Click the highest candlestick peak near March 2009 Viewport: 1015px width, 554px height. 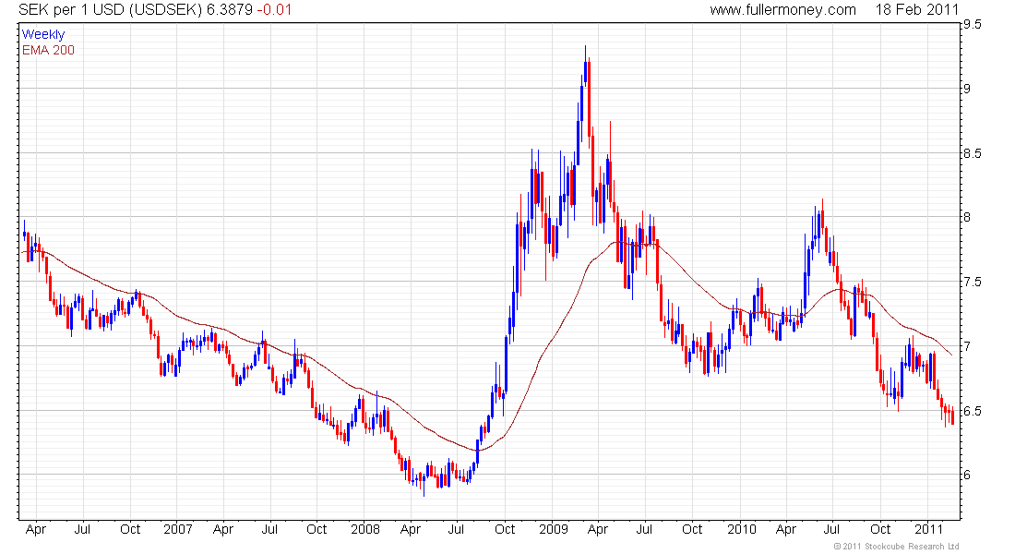click(x=585, y=65)
